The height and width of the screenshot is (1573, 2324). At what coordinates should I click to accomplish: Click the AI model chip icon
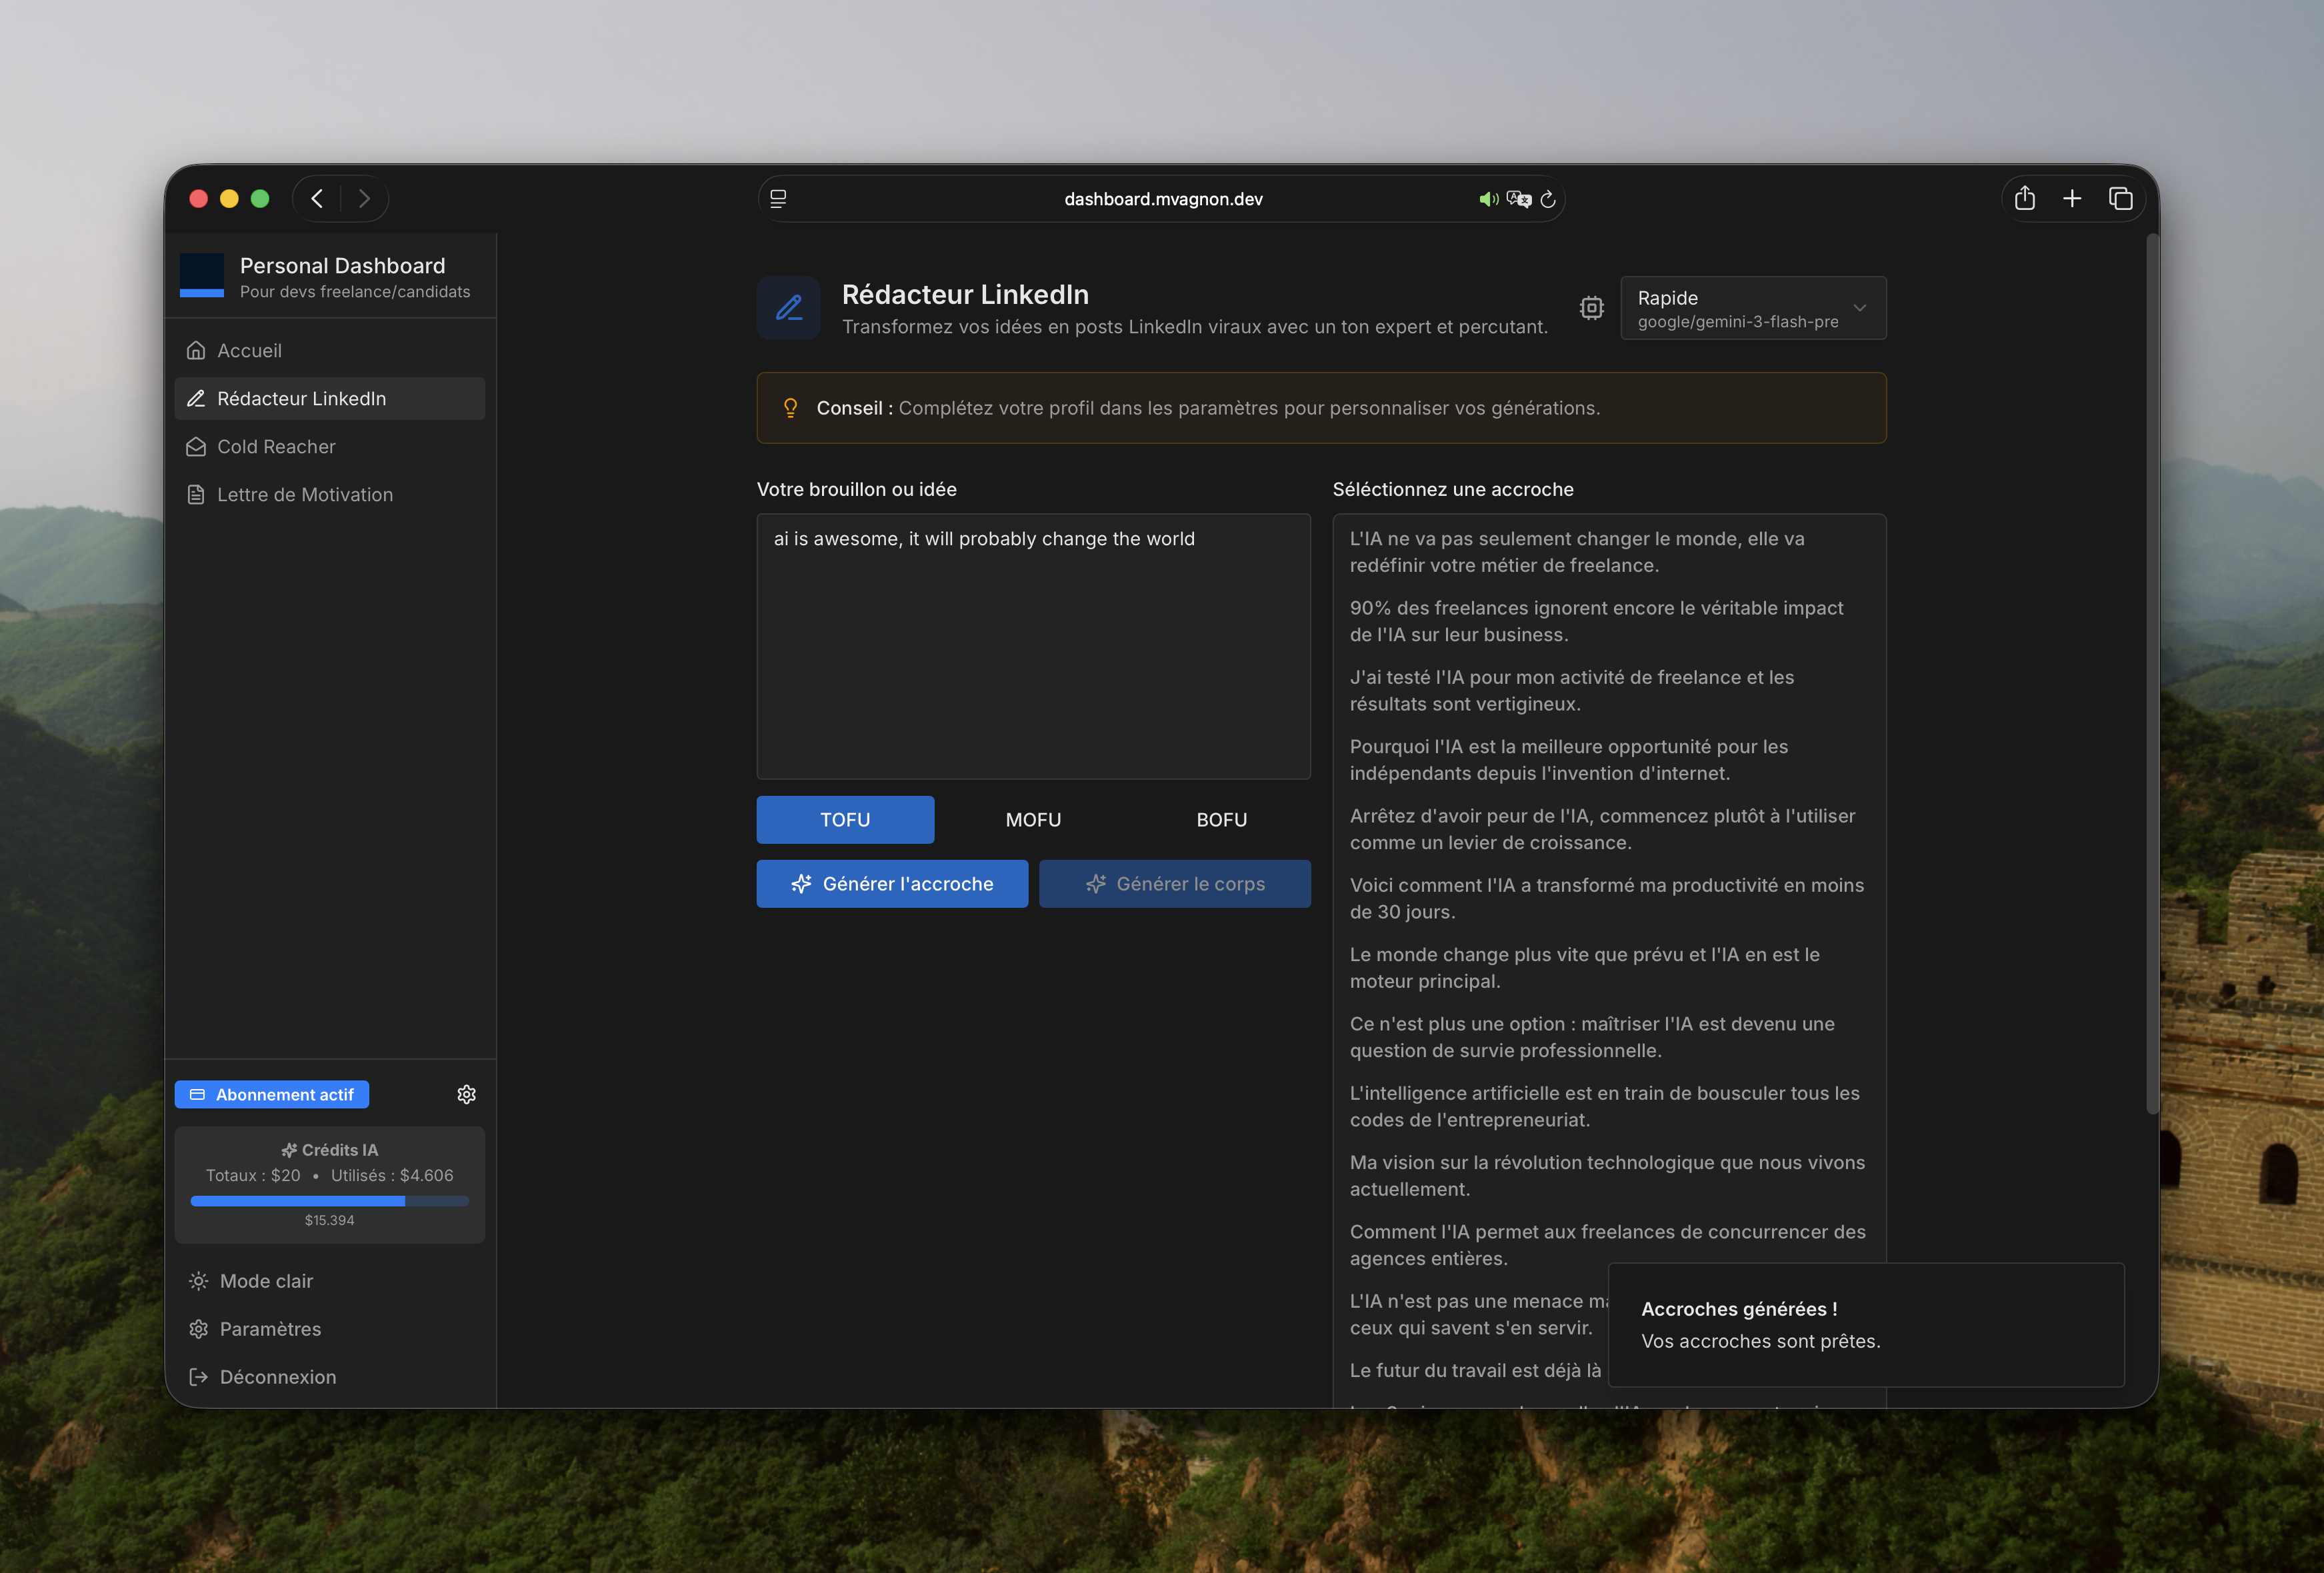[x=1591, y=308]
